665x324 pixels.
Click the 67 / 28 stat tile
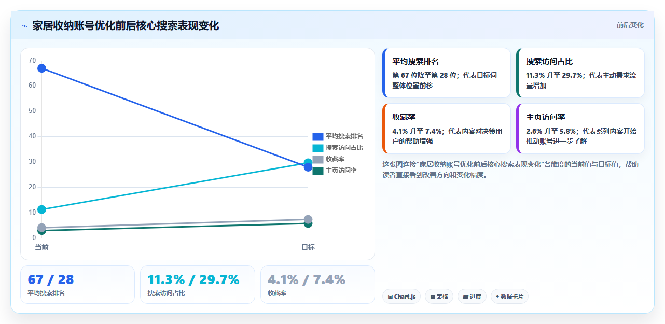[77, 285]
